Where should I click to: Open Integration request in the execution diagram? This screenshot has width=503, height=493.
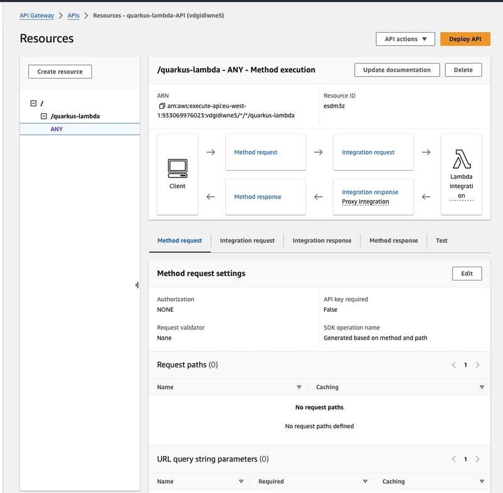click(x=368, y=152)
